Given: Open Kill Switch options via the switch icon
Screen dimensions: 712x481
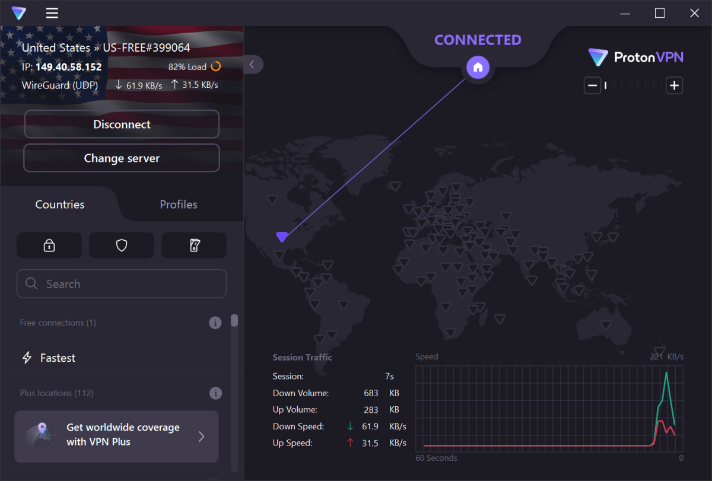Looking at the screenshot, I should 194,245.
